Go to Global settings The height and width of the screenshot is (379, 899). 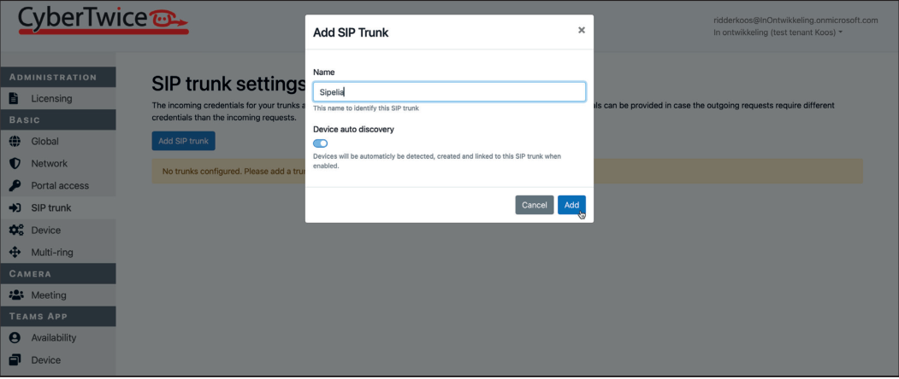point(58,142)
